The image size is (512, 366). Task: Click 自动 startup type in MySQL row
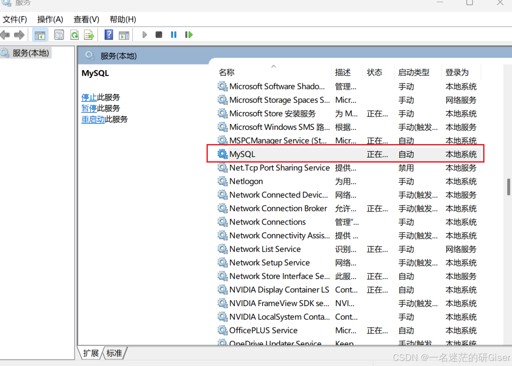click(x=406, y=154)
